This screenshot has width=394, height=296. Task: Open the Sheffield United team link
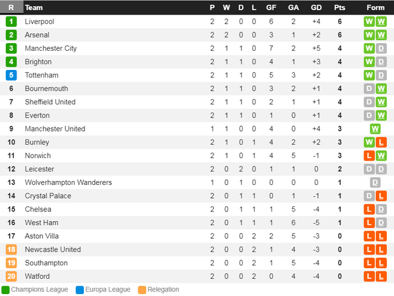pos(50,102)
